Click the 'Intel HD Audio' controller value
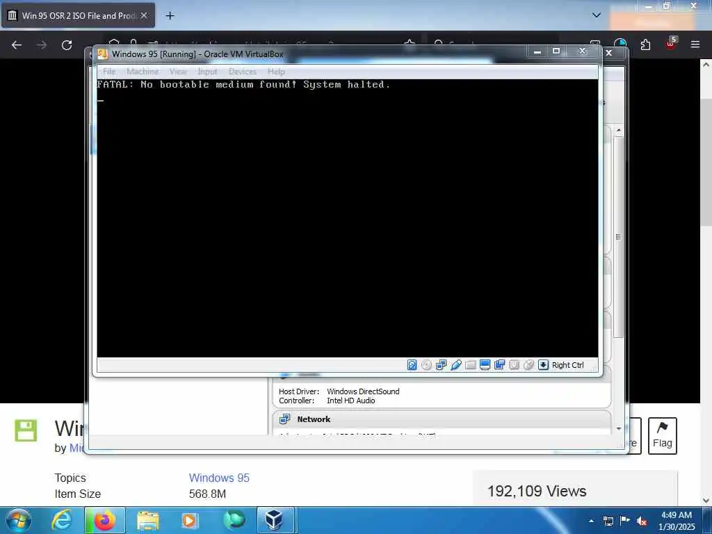 click(351, 400)
